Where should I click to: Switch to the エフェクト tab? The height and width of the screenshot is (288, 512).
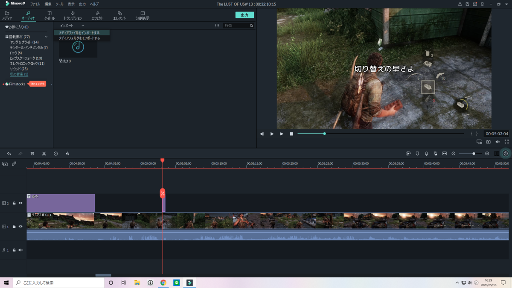click(97, 16)
